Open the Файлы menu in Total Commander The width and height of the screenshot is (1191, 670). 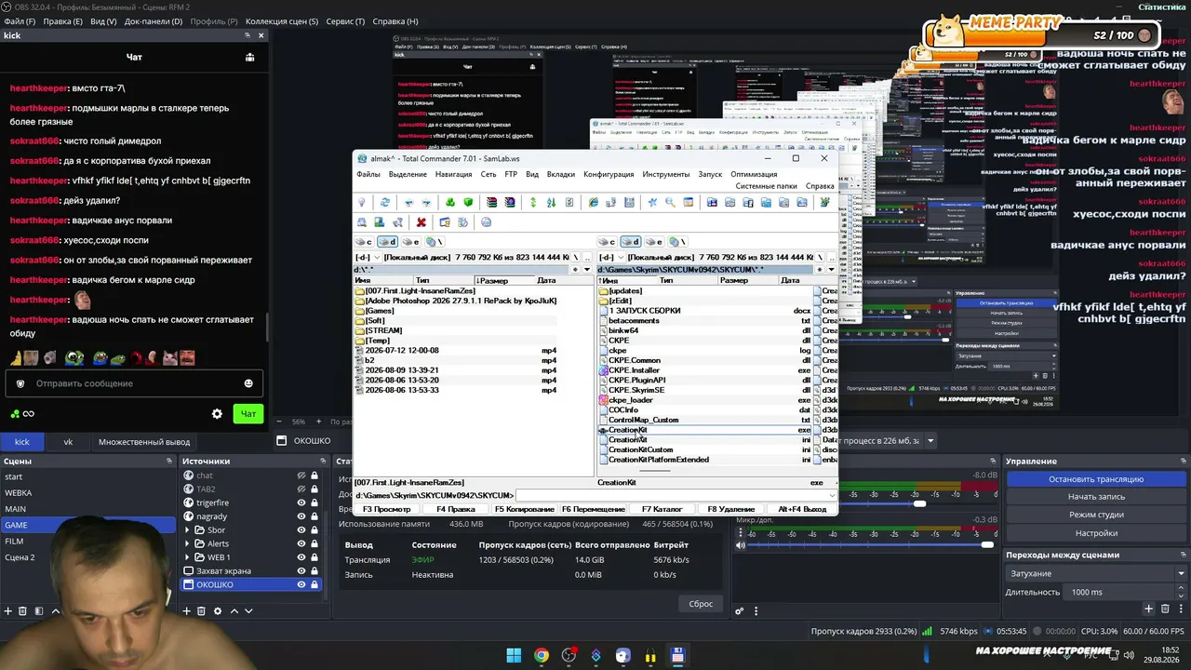pos(368,174)
